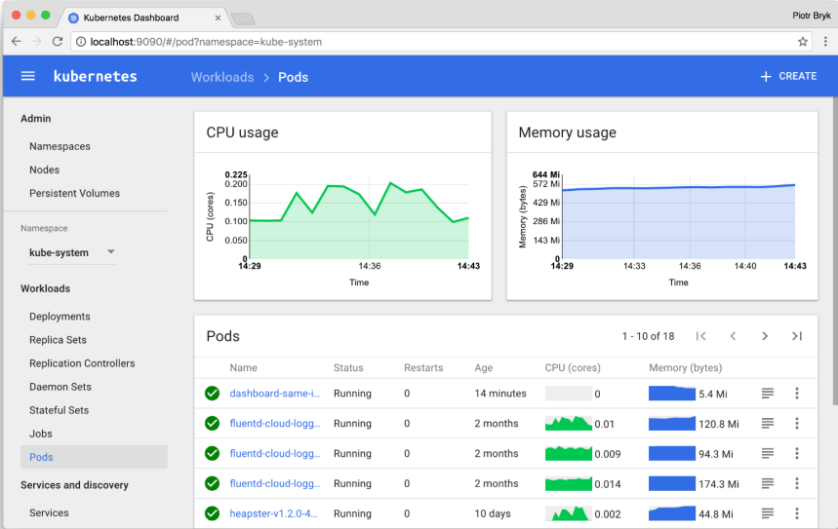Screen dimensions: 838x529
Task: Expand the kube-system namespace dropdown
Action: coord(72,252)
